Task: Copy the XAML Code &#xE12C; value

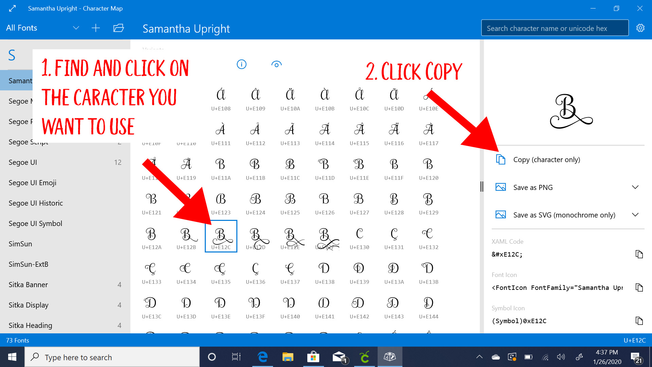Action: coord(639,254)
